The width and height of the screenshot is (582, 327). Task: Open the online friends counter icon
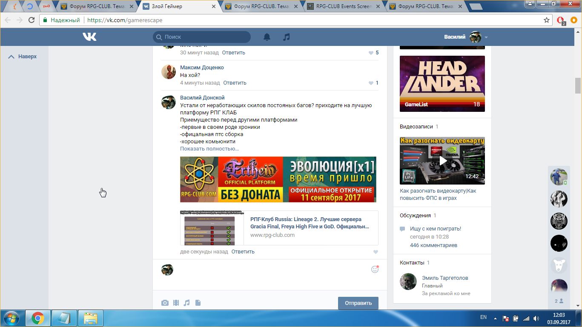tap(559, 301)
